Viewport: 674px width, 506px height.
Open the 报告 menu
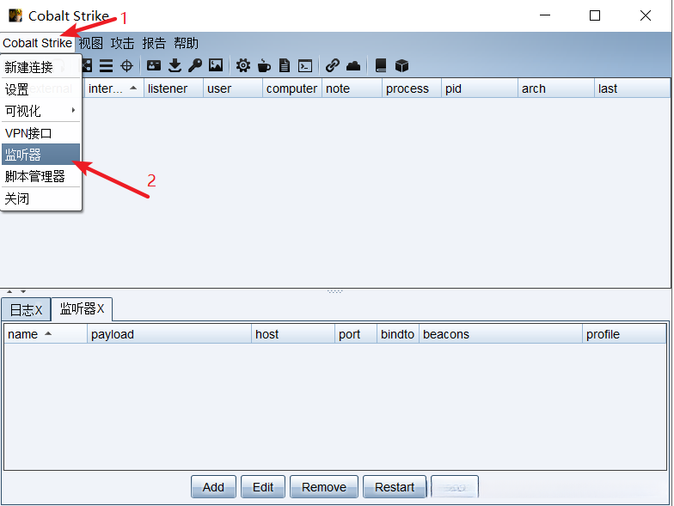[154, 43]
